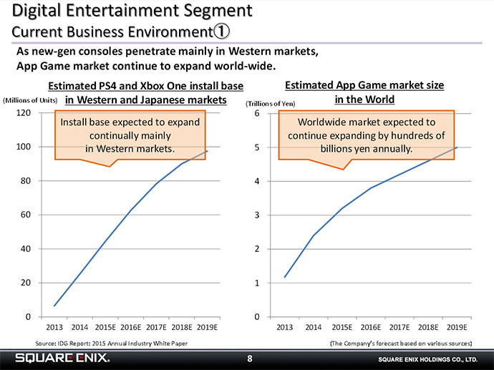Click the page number "8" in the footer
The image size is (494, 370).
(250, 359)
